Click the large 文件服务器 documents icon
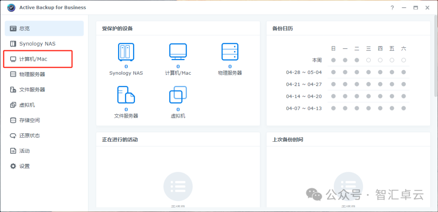 pos(126,95)
